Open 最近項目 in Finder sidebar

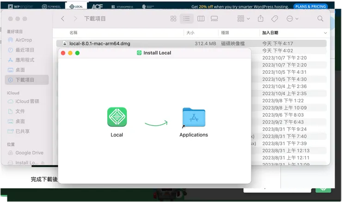point(24,50)
